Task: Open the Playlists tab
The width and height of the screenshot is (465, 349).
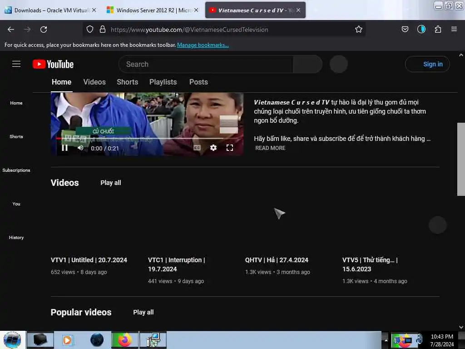Action: (163, 82)
